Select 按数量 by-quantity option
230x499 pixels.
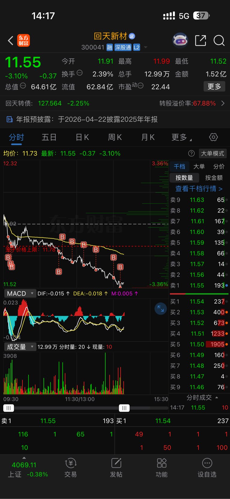[x=184, y=178]
